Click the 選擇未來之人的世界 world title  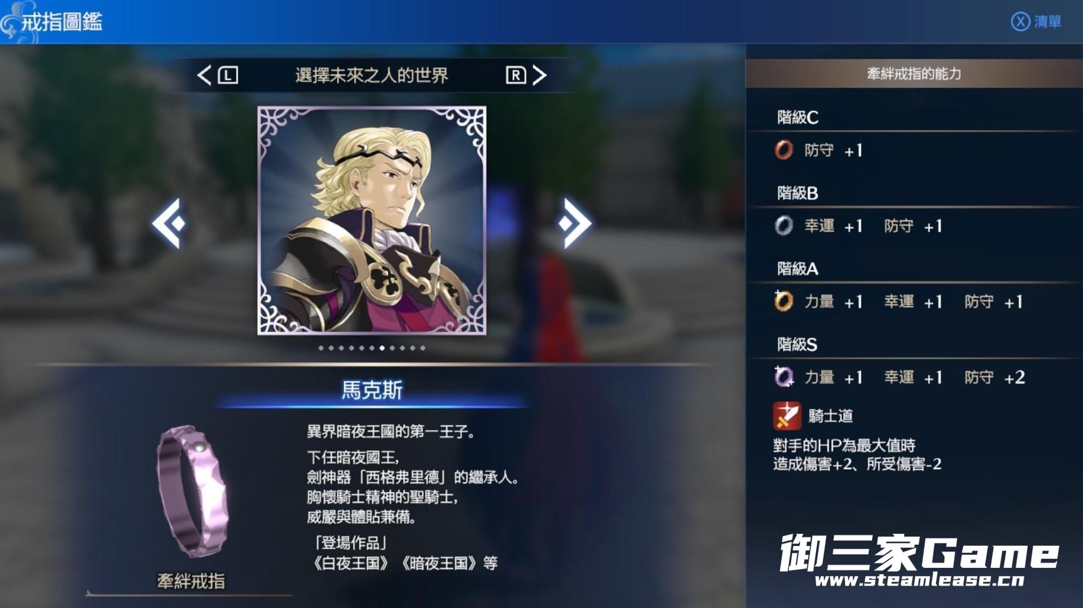click(x=371, y=75)
